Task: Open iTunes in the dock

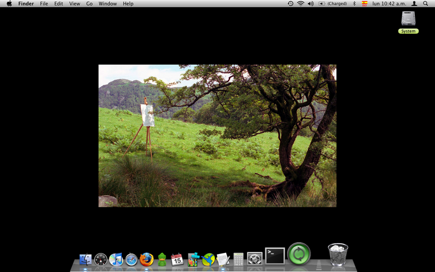Action: click(x=116, y=259)
